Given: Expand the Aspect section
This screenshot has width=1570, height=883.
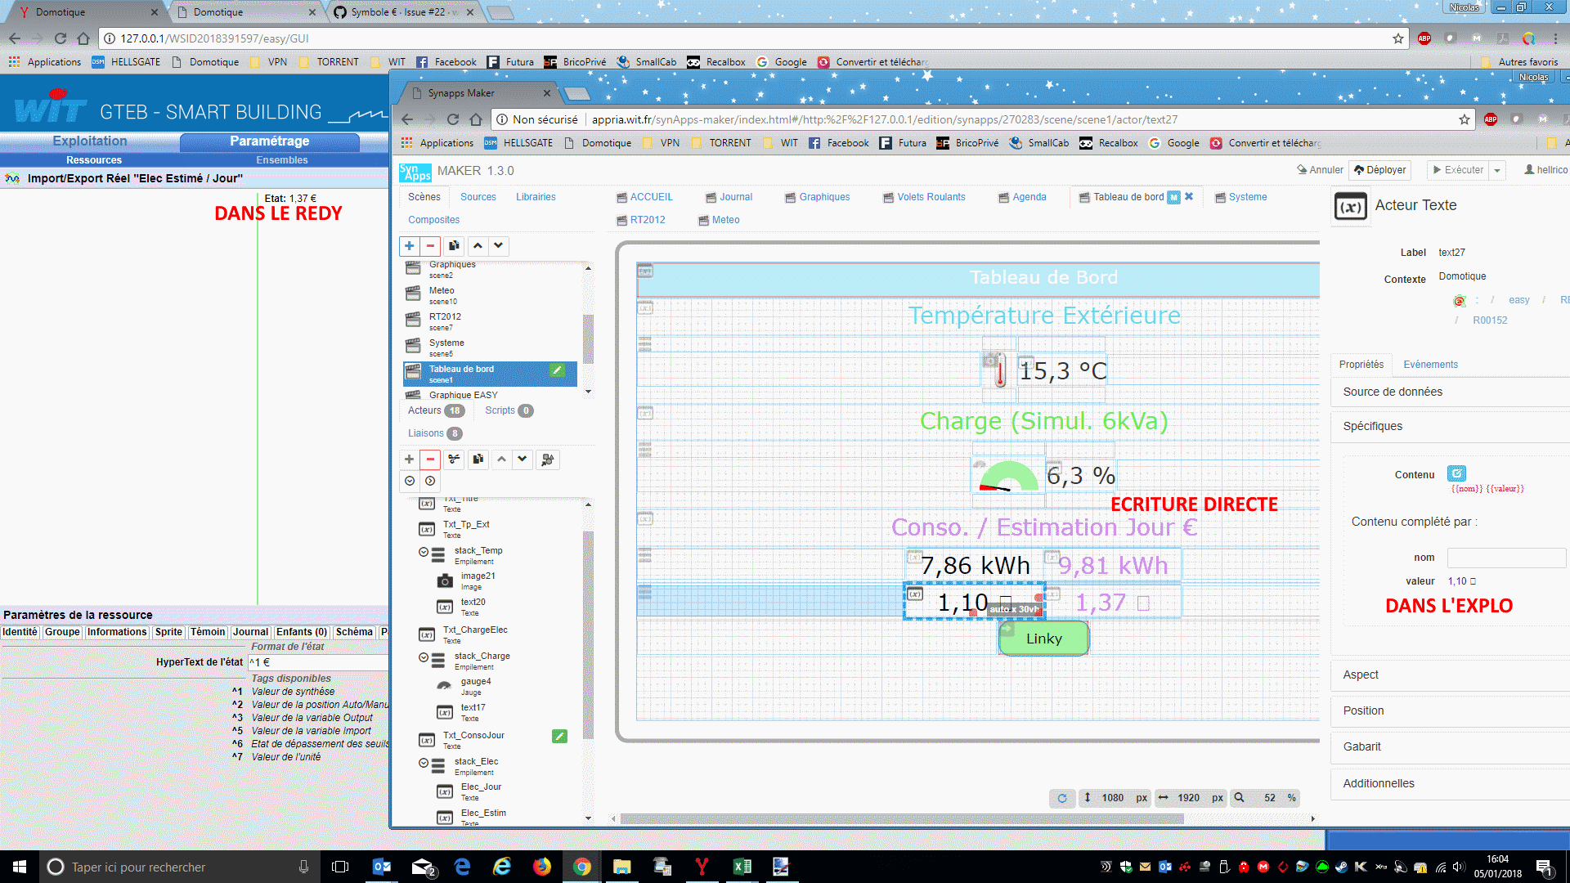Looking at the screenshot, I should [x=1449, y=675].
